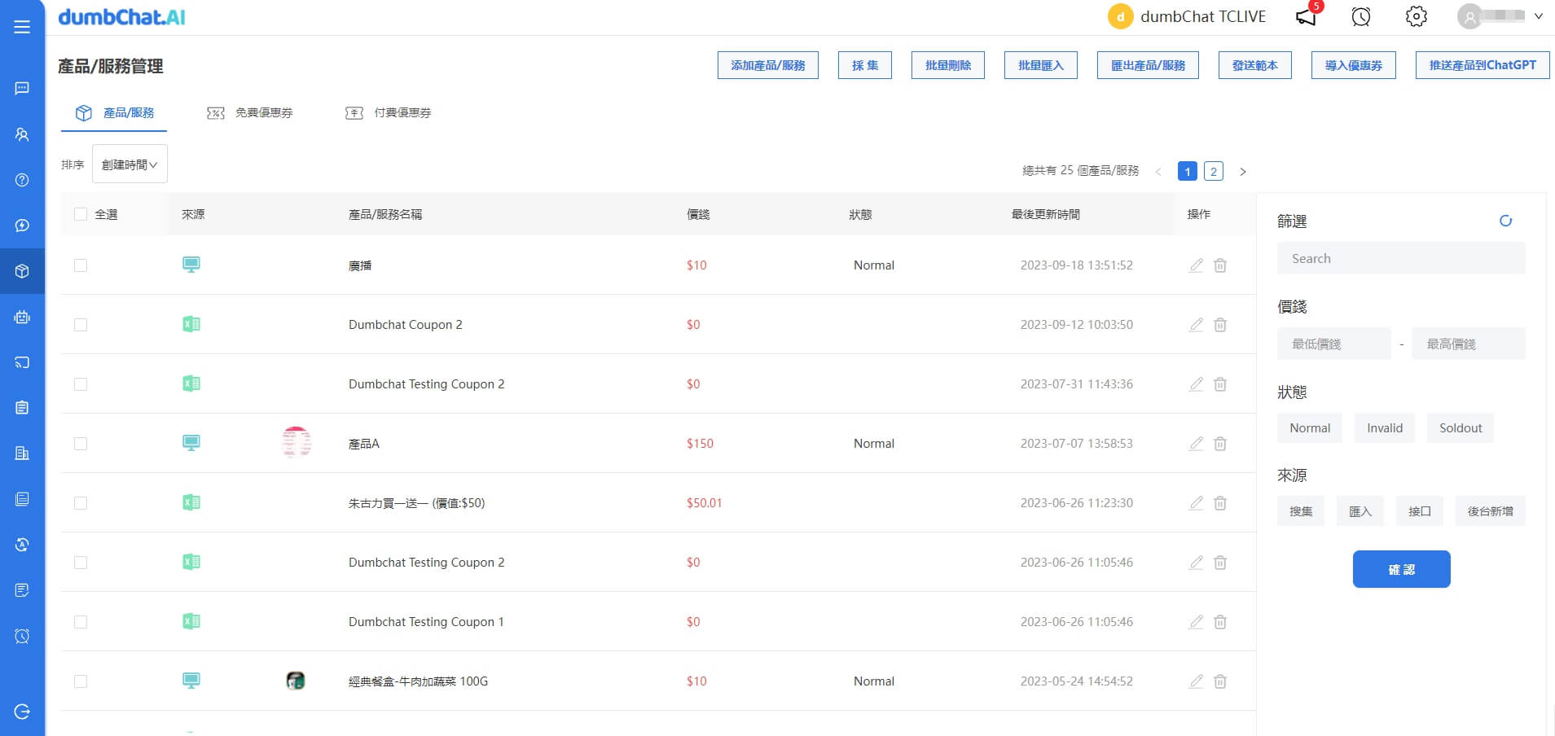Click the filter refresh icon

[x=1505, y=221]
